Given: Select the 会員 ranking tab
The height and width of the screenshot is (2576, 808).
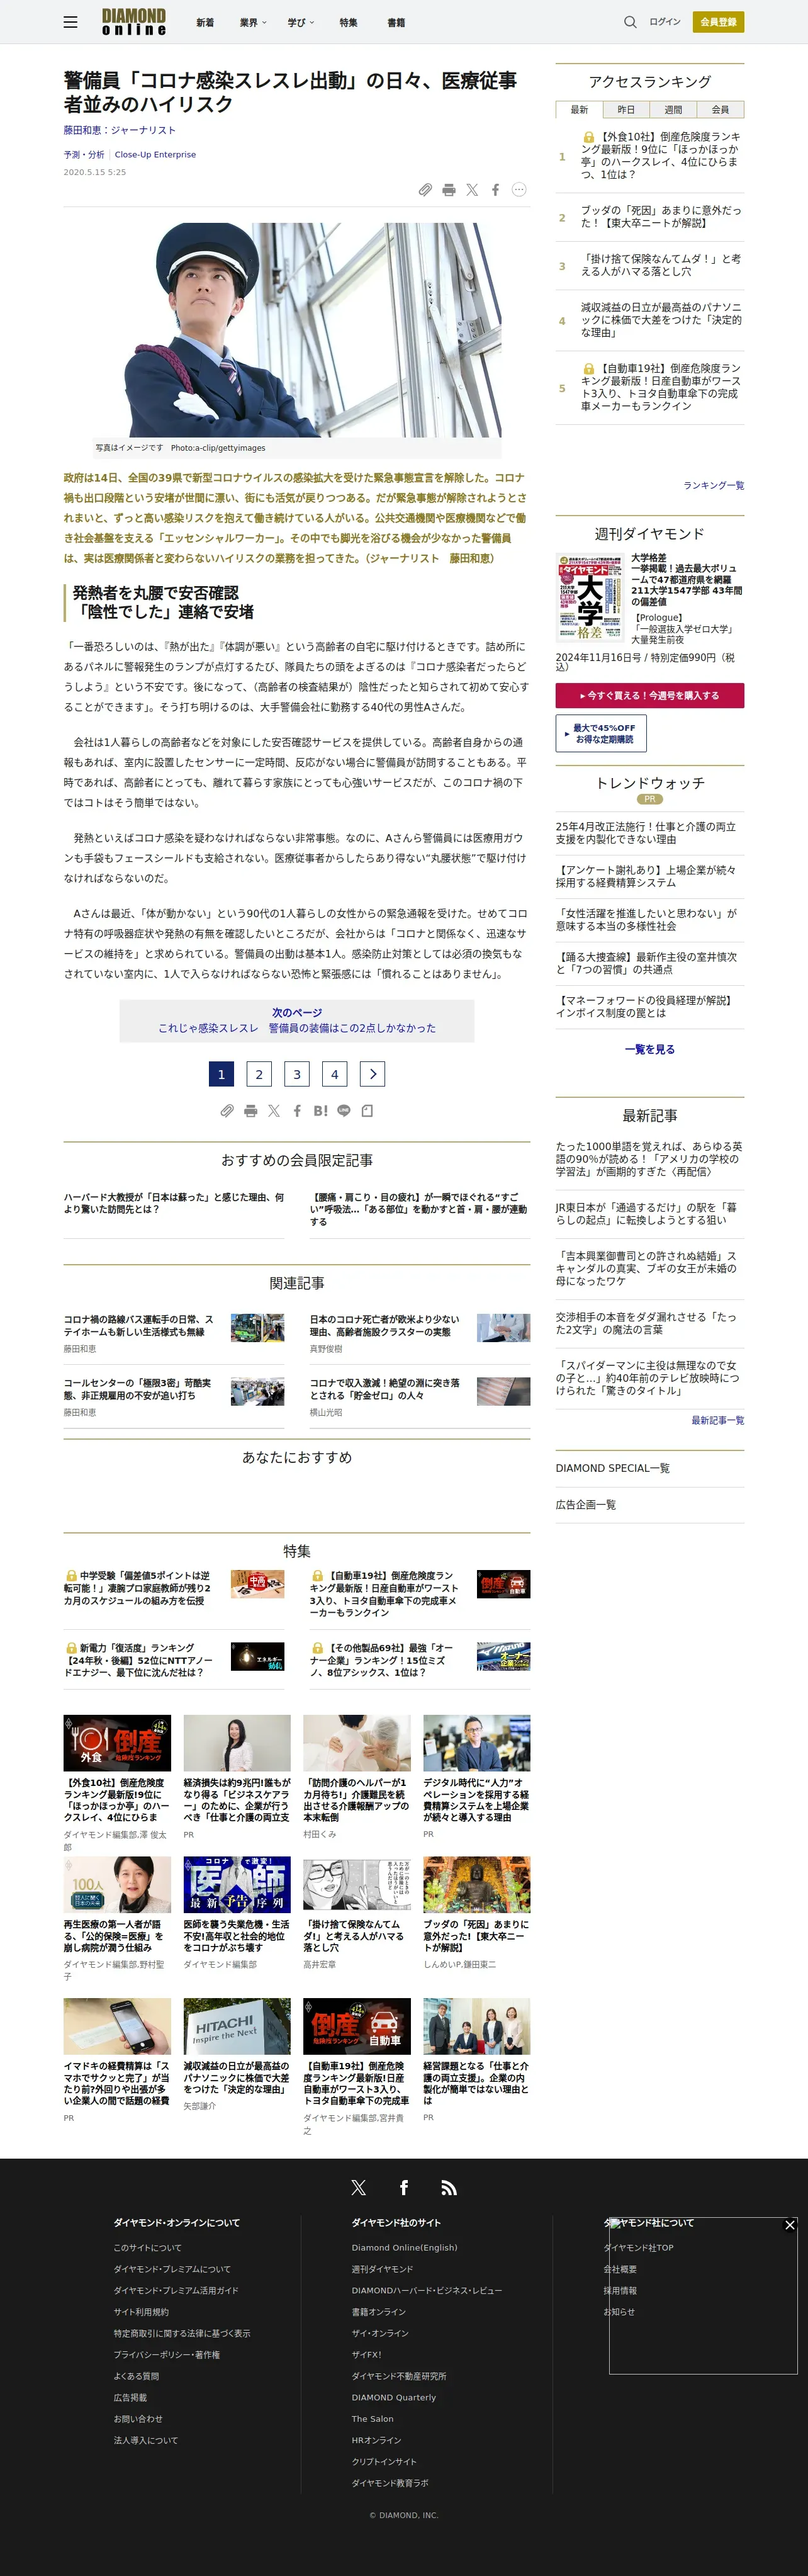Looking at the screenshot, I should (x=720, y=109).
